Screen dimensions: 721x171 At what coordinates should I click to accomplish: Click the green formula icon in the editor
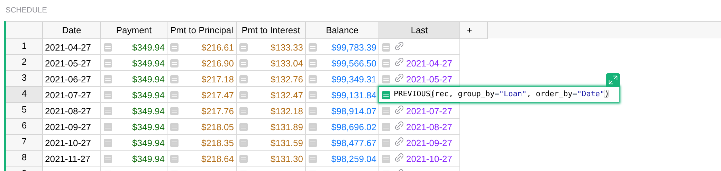(386, 95)
